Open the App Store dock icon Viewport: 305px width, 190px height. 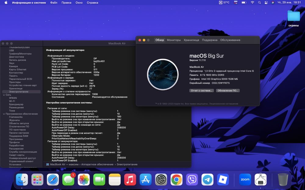tap(145, 180)
